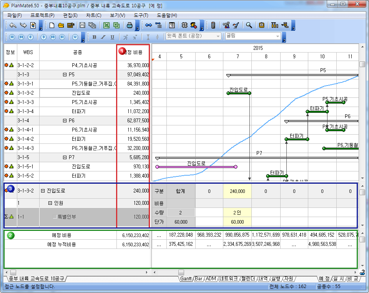
Task: Click the green Excel export icon
Action: pyautogui.click(x=106, y=25)
